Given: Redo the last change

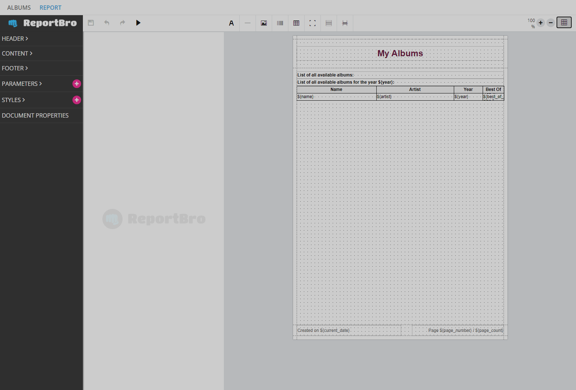Looking at the screenshot, I should pyautogui.click(x=123, y=23).
